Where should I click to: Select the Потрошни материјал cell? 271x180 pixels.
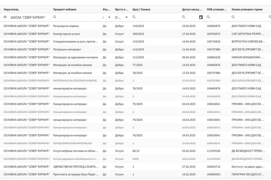(x=67, y=50)
